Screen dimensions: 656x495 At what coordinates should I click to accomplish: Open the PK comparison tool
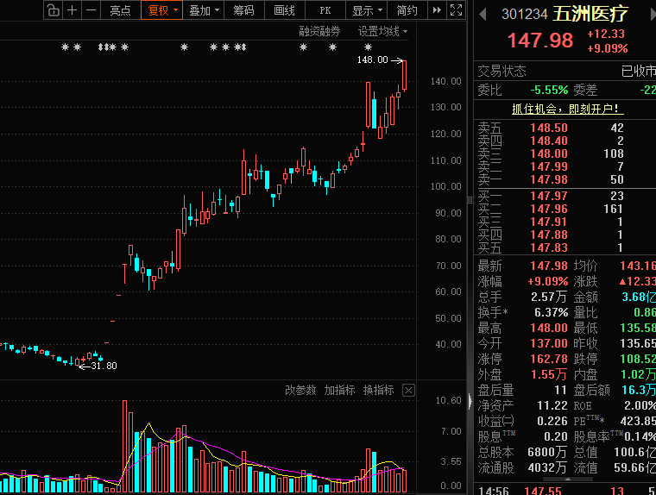coord(325,10)
